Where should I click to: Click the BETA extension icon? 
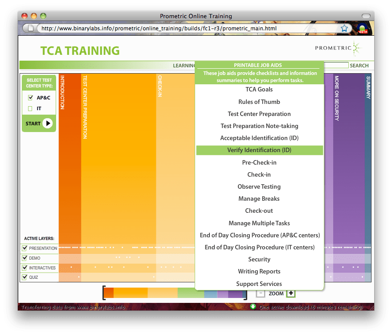click(363, 28)
